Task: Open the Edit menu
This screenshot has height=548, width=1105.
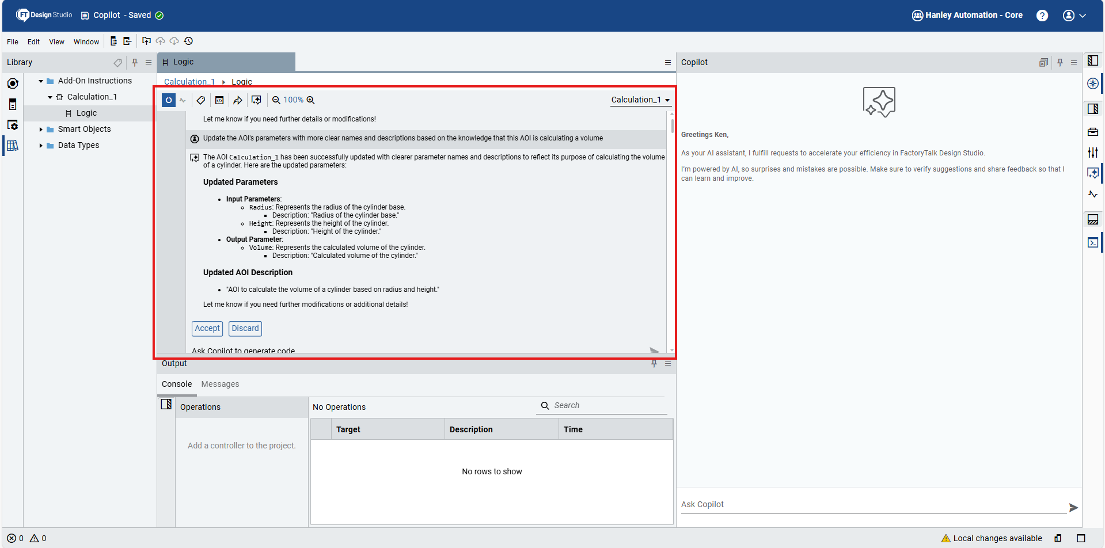Action: coord(33,41)
